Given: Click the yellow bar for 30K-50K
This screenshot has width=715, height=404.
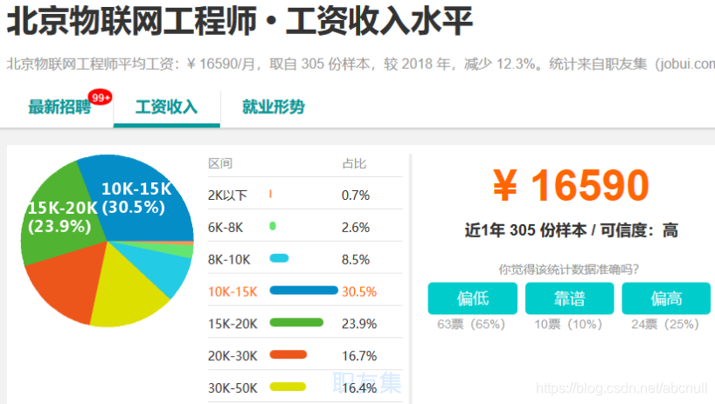Looking at the screenshot, I should [288, 387].
